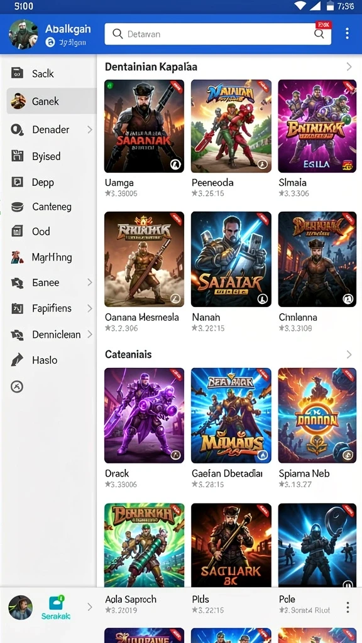Open the Drack game cover
Screen dimensions: 362x643
[144, 416]
